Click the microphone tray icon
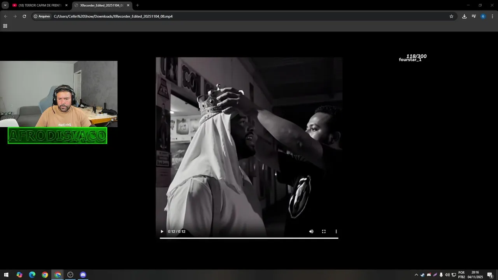 pos(441,275)
